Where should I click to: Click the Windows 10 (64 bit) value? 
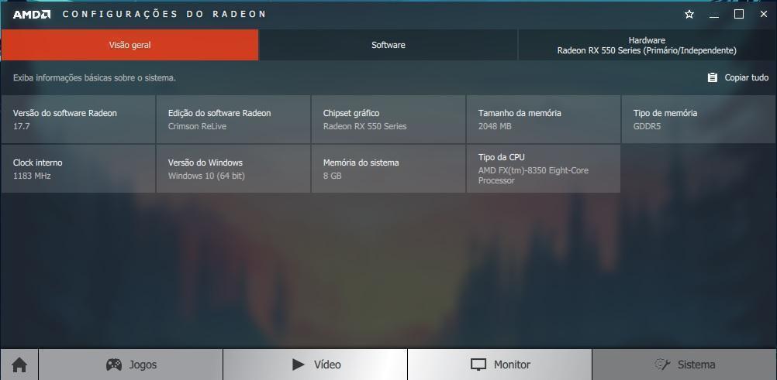pos(206,176)
